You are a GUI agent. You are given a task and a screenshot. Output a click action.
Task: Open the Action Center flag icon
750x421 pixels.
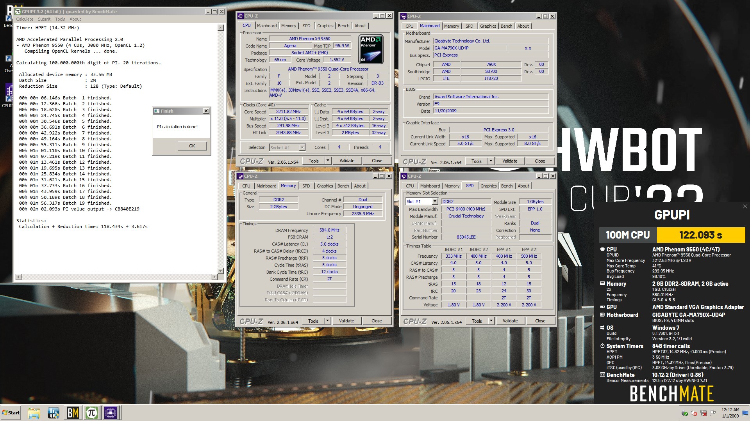(x=713, y=413)
